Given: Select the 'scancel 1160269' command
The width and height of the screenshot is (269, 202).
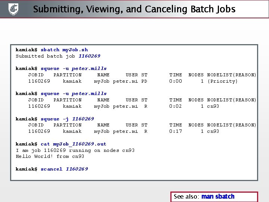Looking at the screenshot, I should pyautogui.click(x=64, y=169).
